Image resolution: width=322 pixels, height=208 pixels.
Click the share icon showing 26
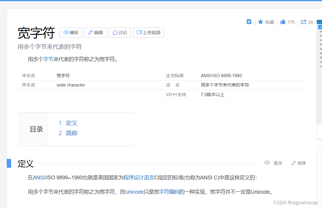pos(303,22)
